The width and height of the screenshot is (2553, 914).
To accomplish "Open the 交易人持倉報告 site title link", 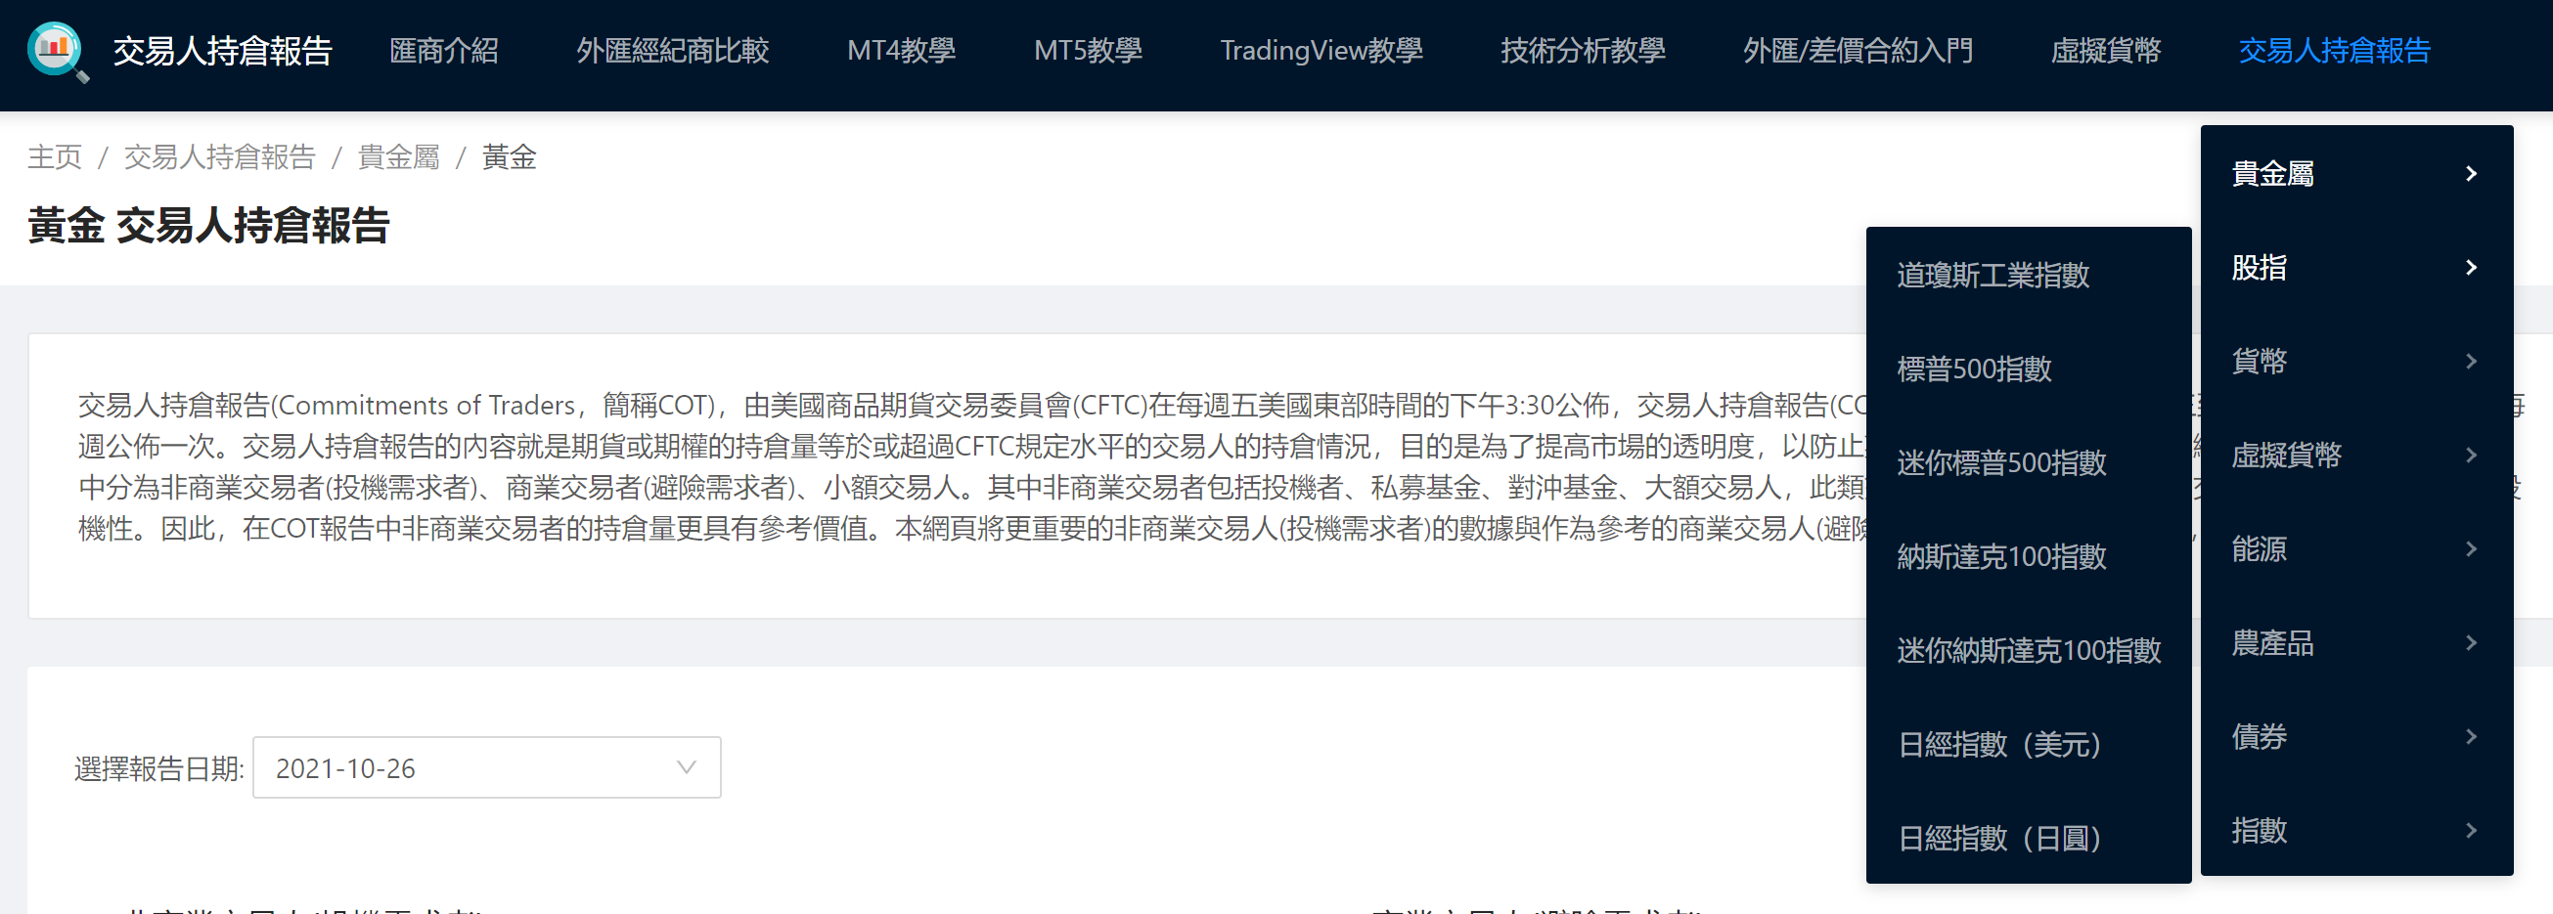I will (222, 51).
